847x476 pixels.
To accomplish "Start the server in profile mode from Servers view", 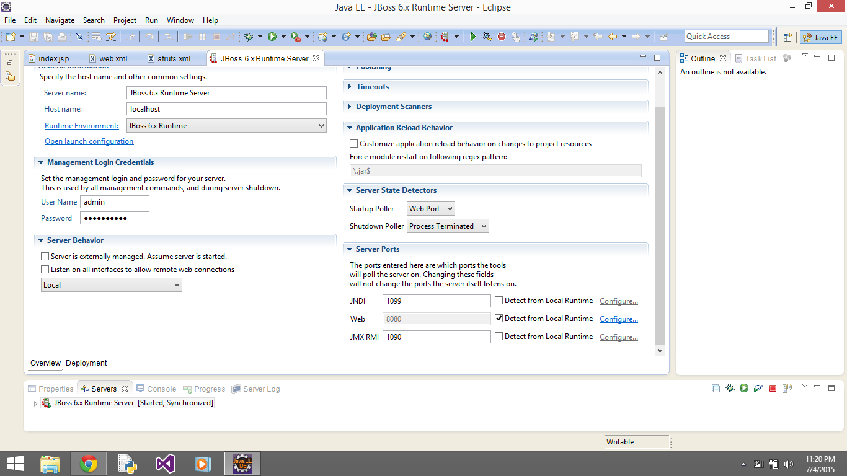I will [758, 389].
